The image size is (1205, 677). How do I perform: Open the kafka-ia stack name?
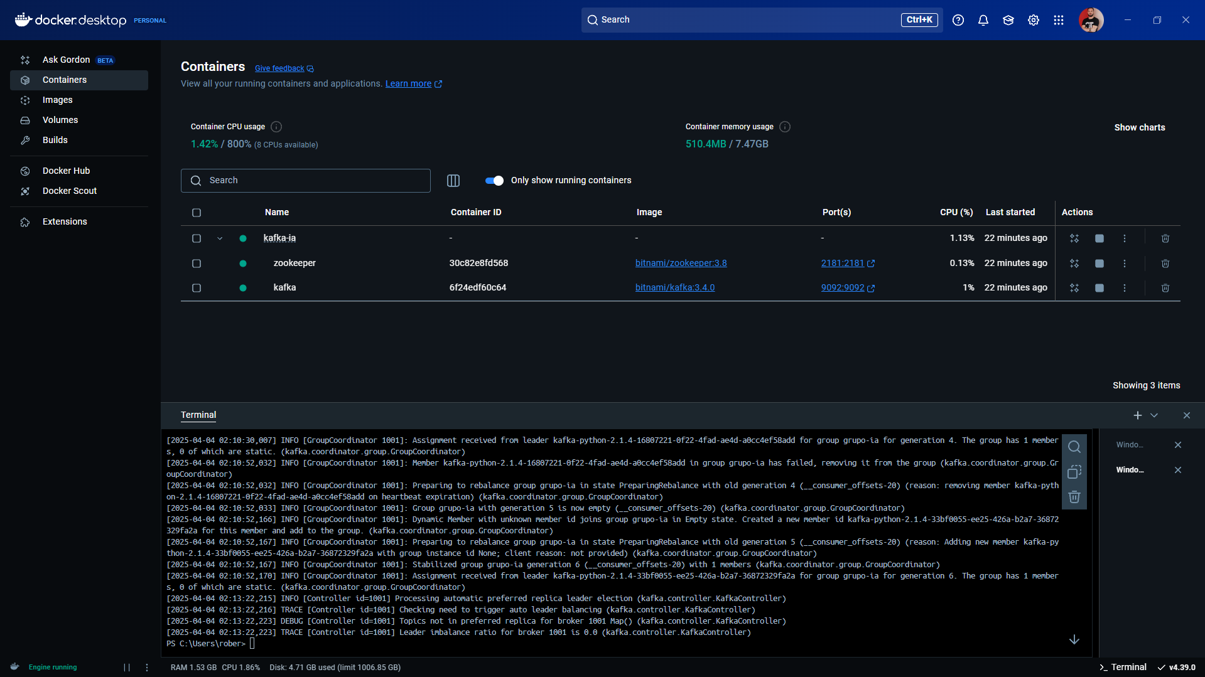[279, 238]
